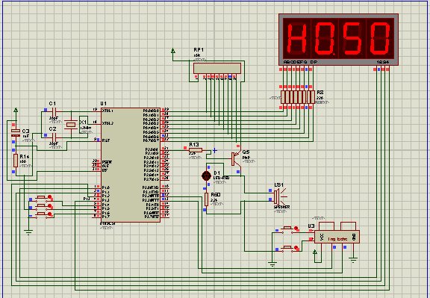Select the RP1 resistor pack component

click(x=217, y=68)
